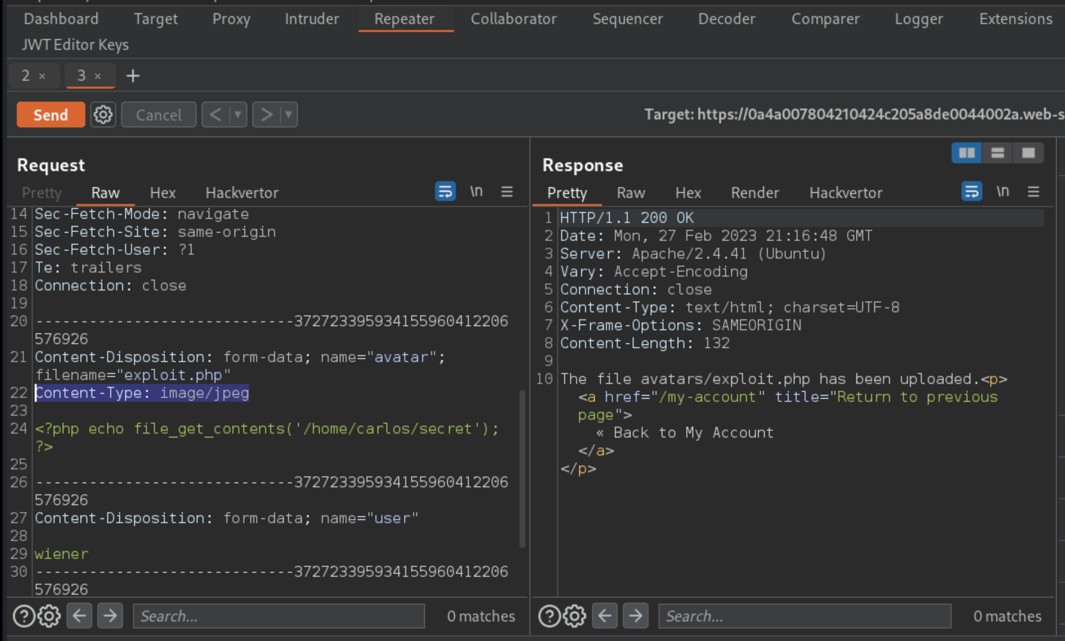Select Repeater tab 2
Screen dimensions: 1065x641
coord(26,76)
